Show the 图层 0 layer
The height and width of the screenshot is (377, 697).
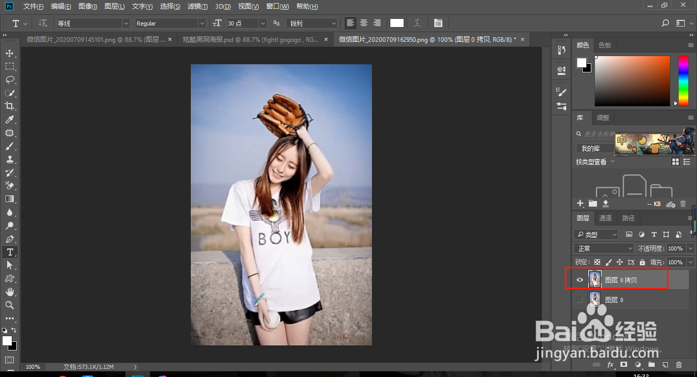pos(580,300)
